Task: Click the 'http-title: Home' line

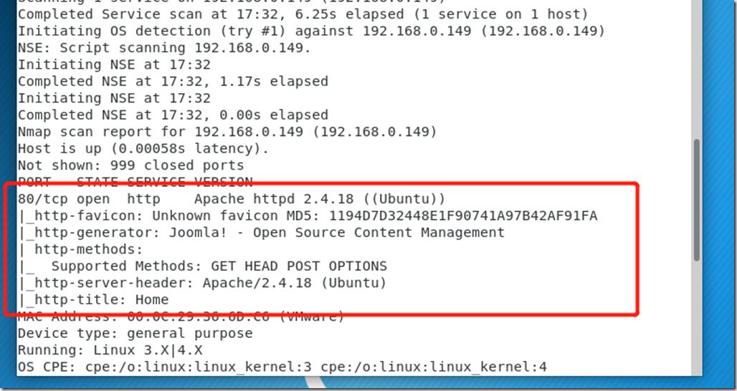Action: pos(93,299)
